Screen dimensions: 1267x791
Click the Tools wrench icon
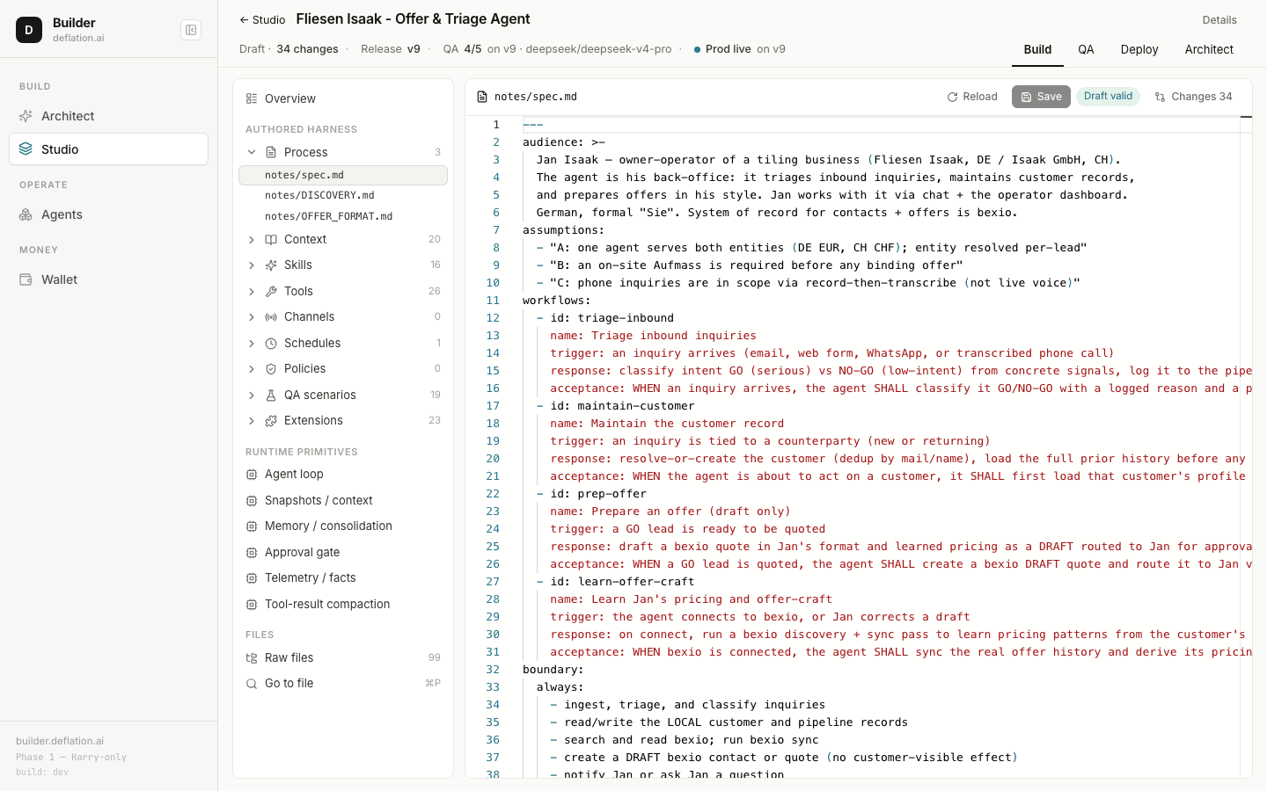271,291
